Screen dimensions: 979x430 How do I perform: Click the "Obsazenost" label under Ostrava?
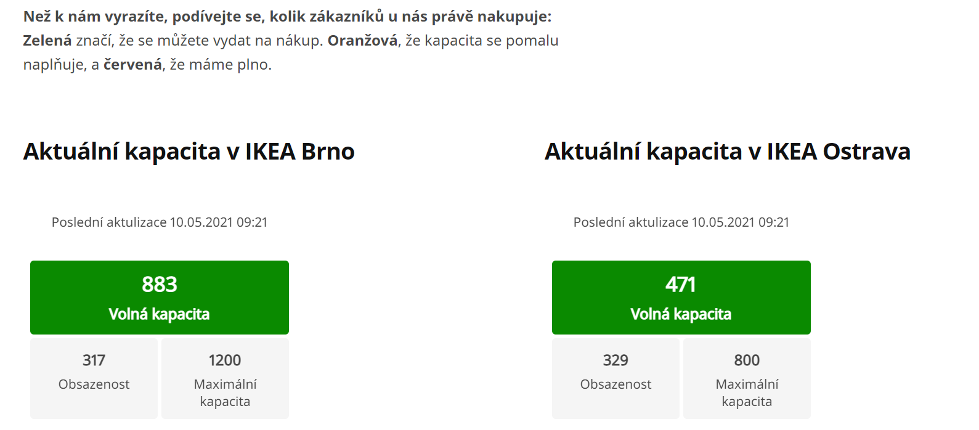(x=615, y=384)
